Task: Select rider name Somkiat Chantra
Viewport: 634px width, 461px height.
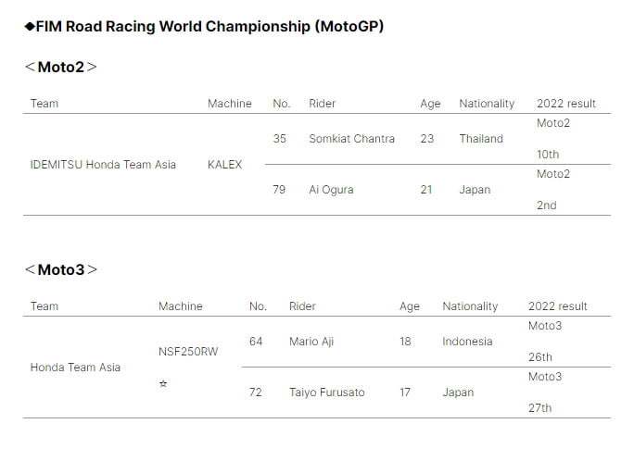Action: pos(351,139)
